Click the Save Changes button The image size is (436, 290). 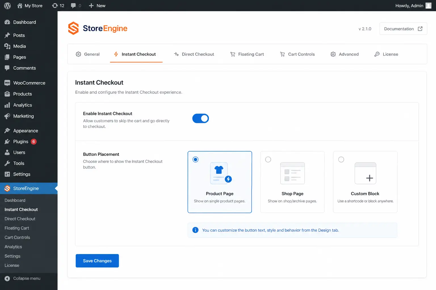(x=97, y=261)
